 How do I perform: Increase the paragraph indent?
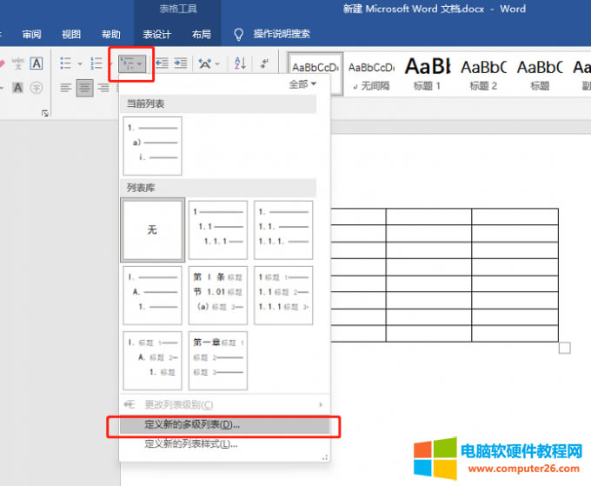click(x=181, y=63)
